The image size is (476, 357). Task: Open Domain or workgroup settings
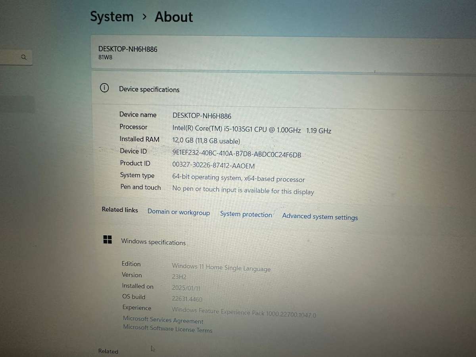pos(178,212)
